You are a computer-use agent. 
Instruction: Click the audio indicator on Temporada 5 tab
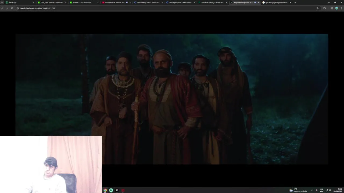coord(255,2)
